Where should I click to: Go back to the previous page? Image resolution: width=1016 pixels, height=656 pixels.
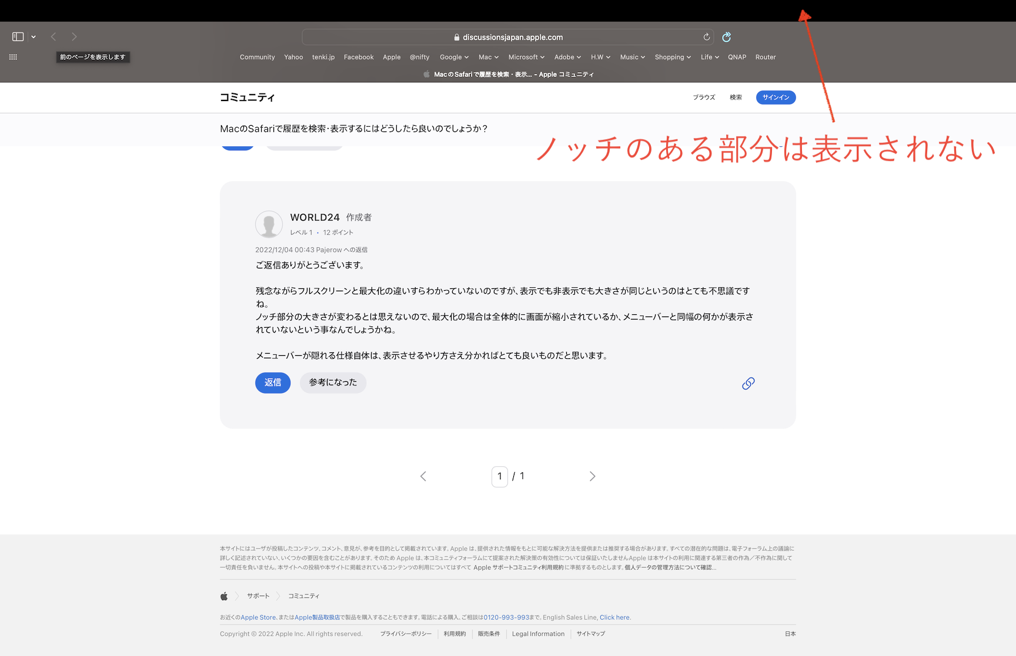pos(54,36)
